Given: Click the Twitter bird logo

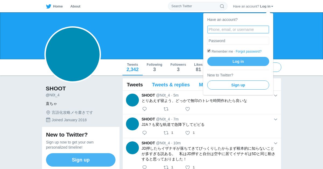Looking at the screenshot, I should tap(48, 6).
